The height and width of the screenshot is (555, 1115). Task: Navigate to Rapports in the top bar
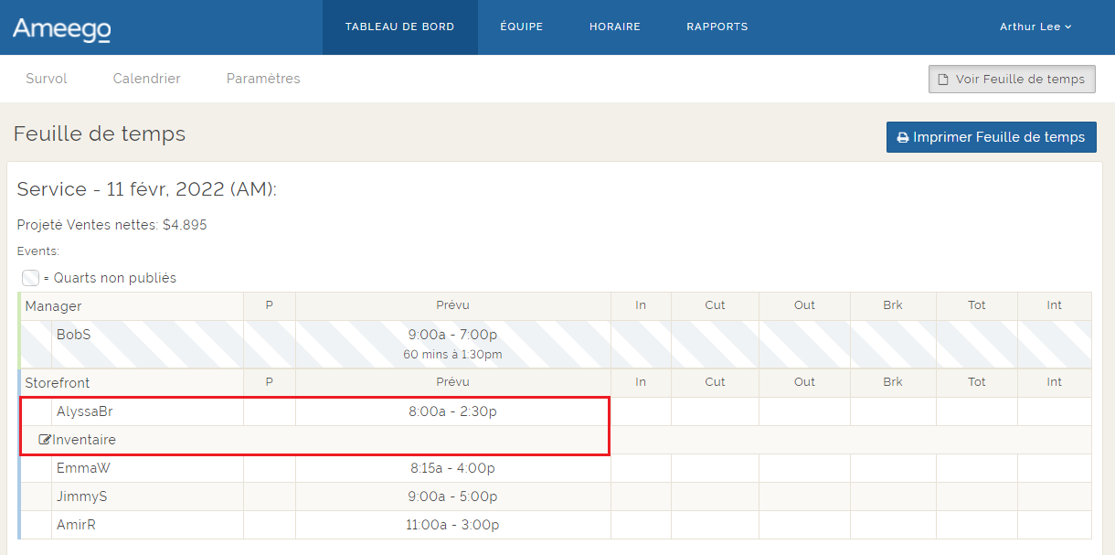(717, 27)
